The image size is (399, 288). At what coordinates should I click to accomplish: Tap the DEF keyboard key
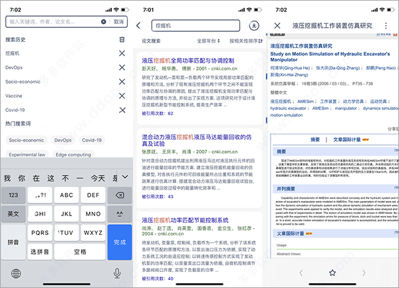93,195
